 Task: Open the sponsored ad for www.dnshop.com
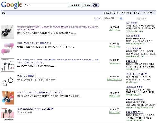coord(135,112)
